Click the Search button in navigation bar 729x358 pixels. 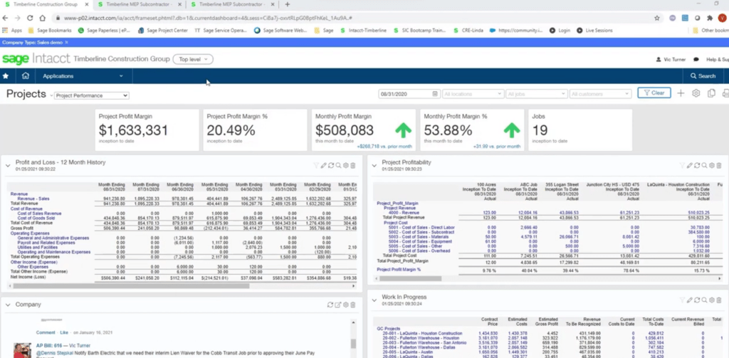[703, 75]
